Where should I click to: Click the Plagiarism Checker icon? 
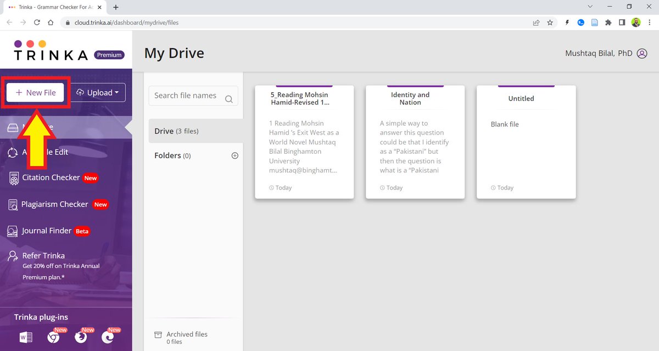point(13,204)
